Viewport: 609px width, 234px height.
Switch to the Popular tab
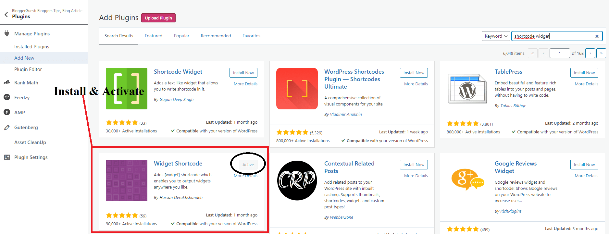pos(181,36)
